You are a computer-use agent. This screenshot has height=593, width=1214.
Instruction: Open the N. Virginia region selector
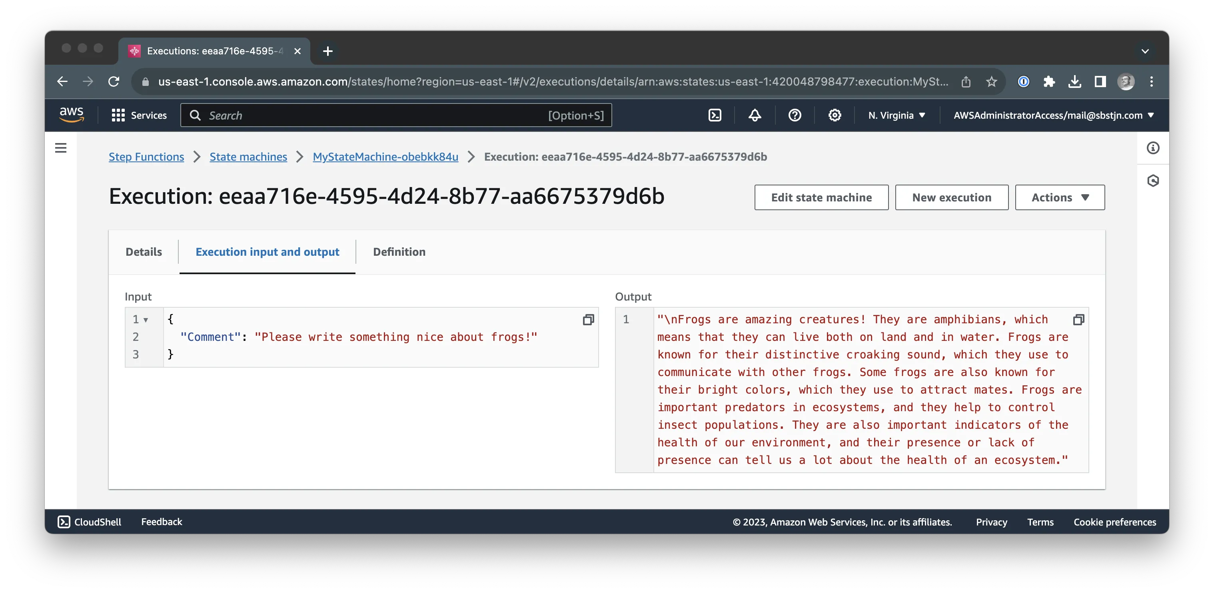click(x=896, y=115)
